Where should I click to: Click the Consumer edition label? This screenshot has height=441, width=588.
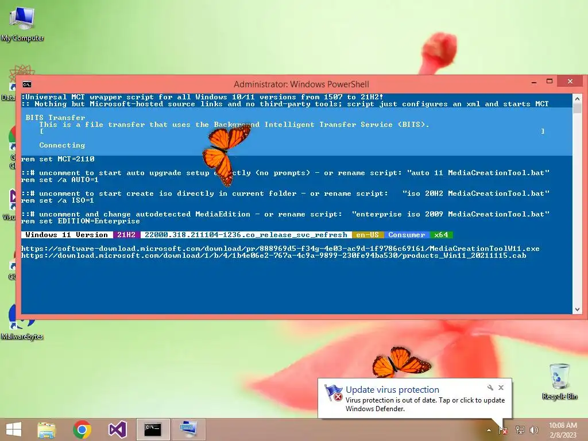407,235
